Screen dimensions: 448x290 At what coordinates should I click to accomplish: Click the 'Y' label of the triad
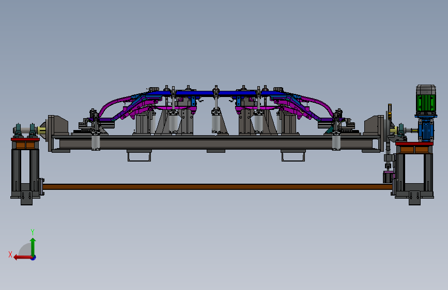click(x=33, y=232)
